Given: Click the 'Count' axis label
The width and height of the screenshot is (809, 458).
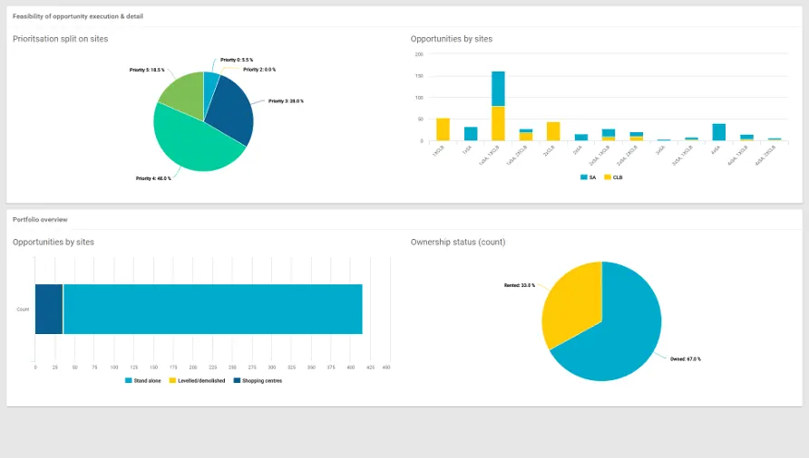Looking at the screenshot, I should click(23, 310).
